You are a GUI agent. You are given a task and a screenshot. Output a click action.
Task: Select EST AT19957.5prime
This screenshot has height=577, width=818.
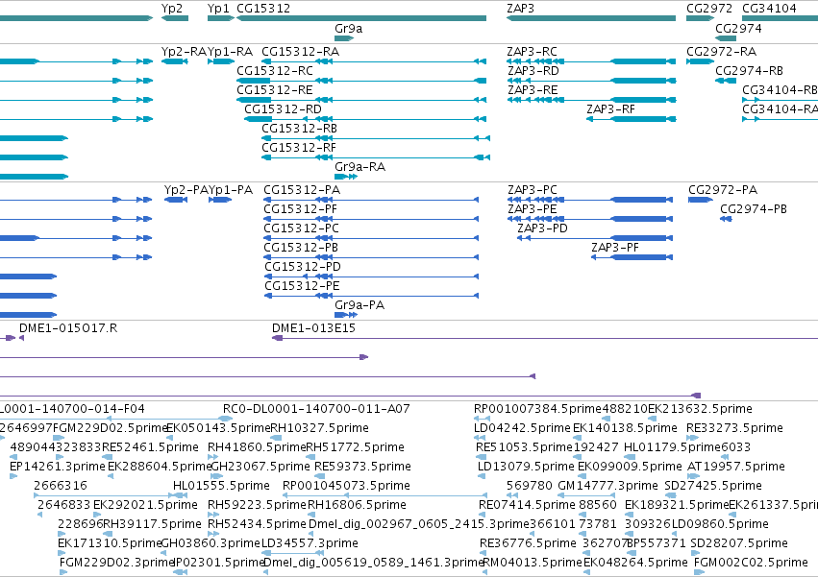[x=736, y=467]
